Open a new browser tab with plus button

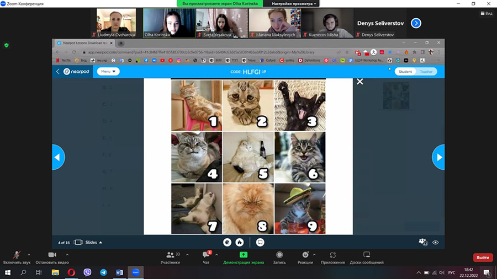click(121, 43)
